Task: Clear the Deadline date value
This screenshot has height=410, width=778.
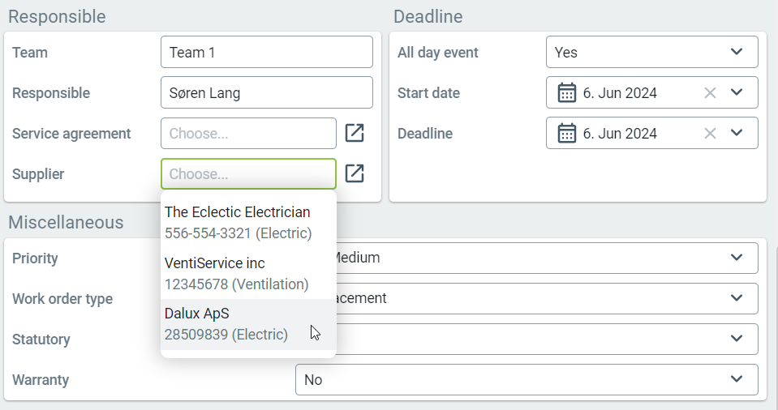Action: pyautogui.click(x=710, y=134)
